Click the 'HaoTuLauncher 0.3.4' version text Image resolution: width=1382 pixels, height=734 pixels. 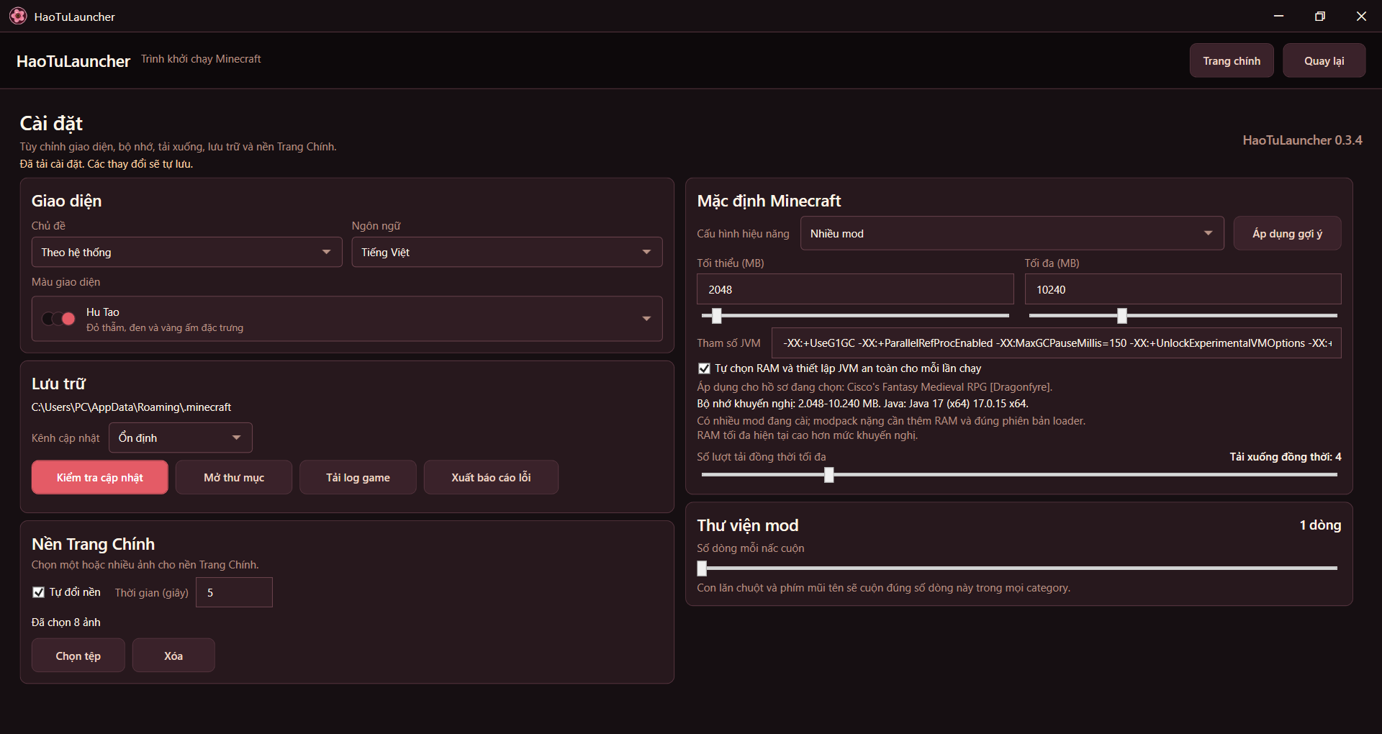pos(1302,140)
